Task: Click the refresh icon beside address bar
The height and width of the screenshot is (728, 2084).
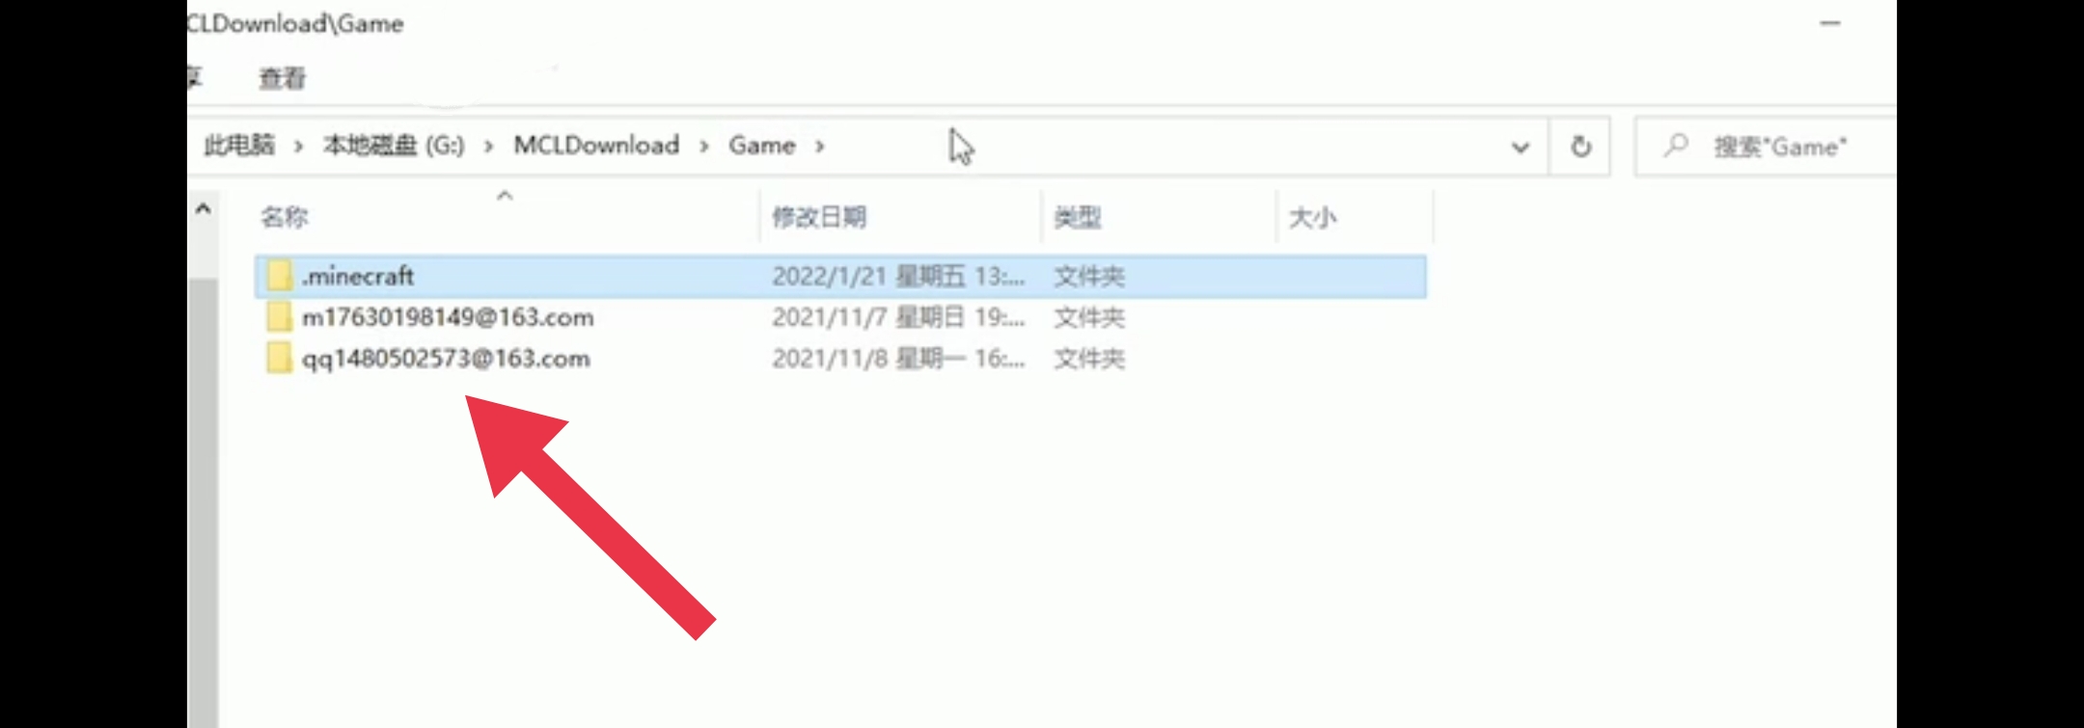Action: point(1580,147)
